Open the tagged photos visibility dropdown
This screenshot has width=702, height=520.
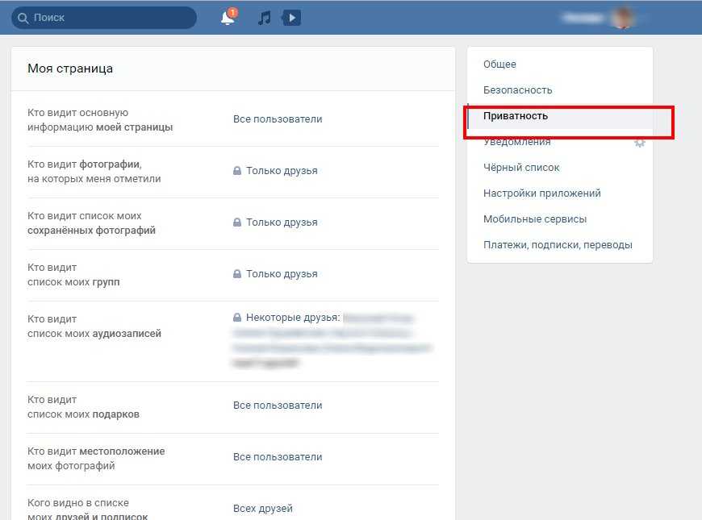click(281, 171)
